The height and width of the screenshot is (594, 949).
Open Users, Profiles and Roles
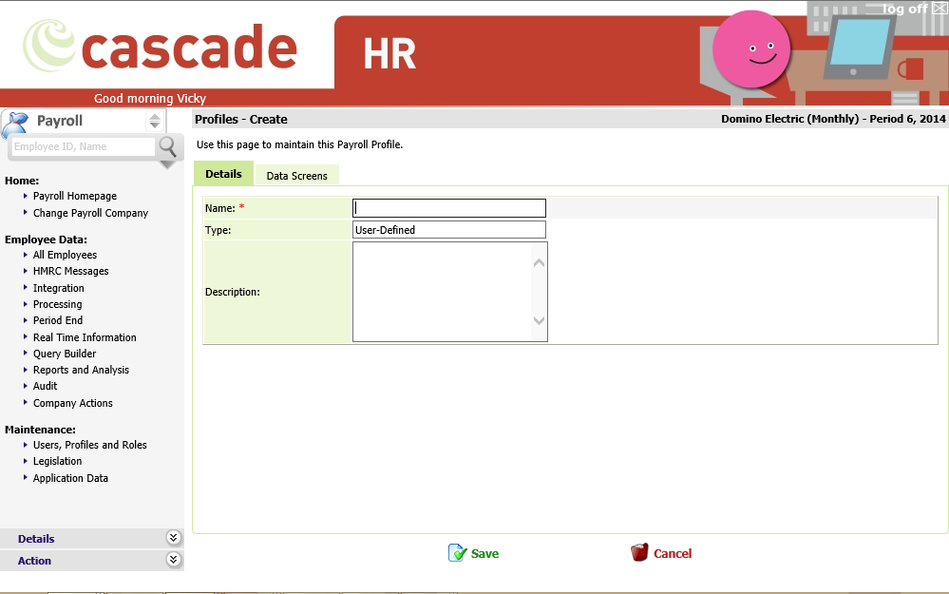click(90, 445)
